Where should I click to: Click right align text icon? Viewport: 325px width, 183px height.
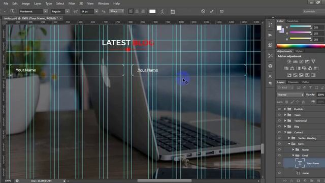coord(143,11)
